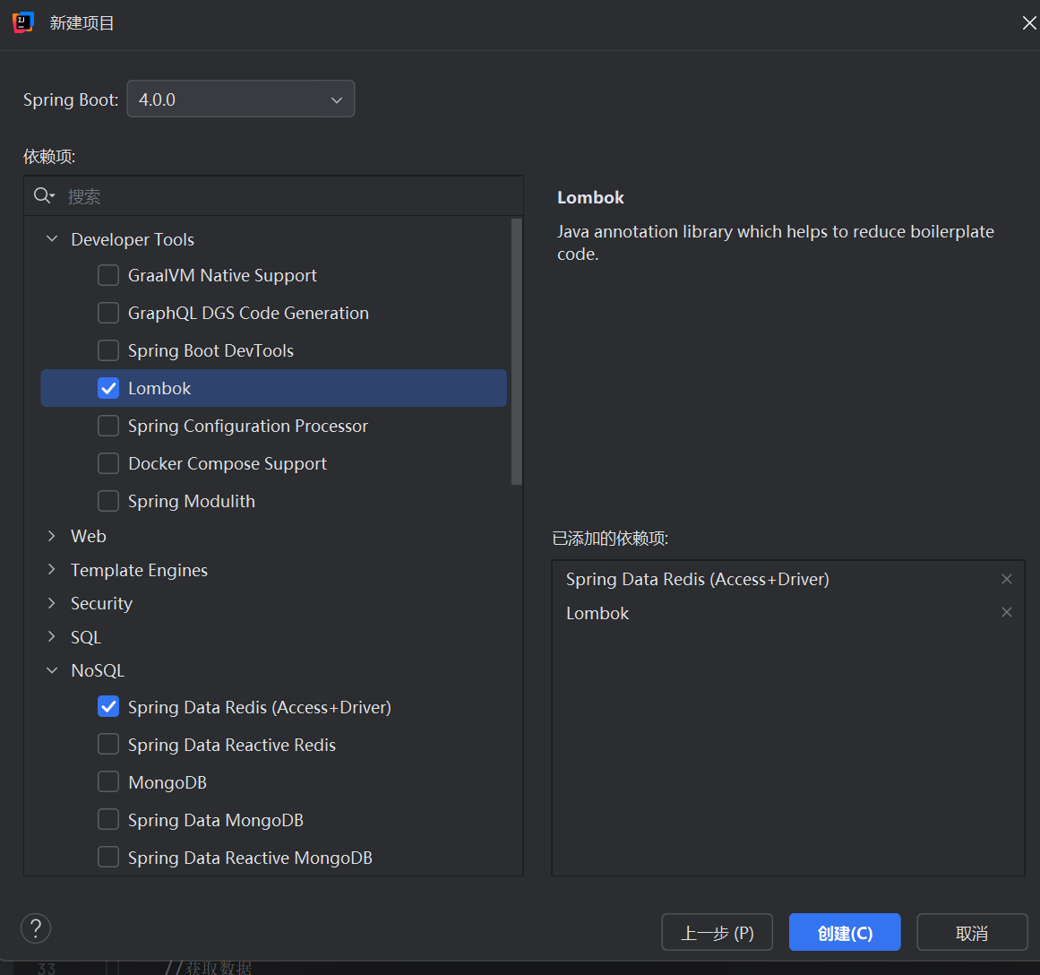Click the 创建 create button
The width and height of the screenshot is (1040, 975).
845,932
